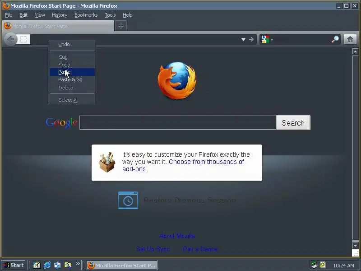Click the first quick launch icon
Screen dimensions: 361x271
(37, 265)
